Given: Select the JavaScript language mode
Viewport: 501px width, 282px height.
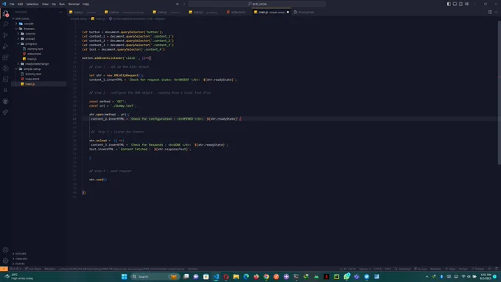Looking at the screenshot, I should tap(402, 269).
